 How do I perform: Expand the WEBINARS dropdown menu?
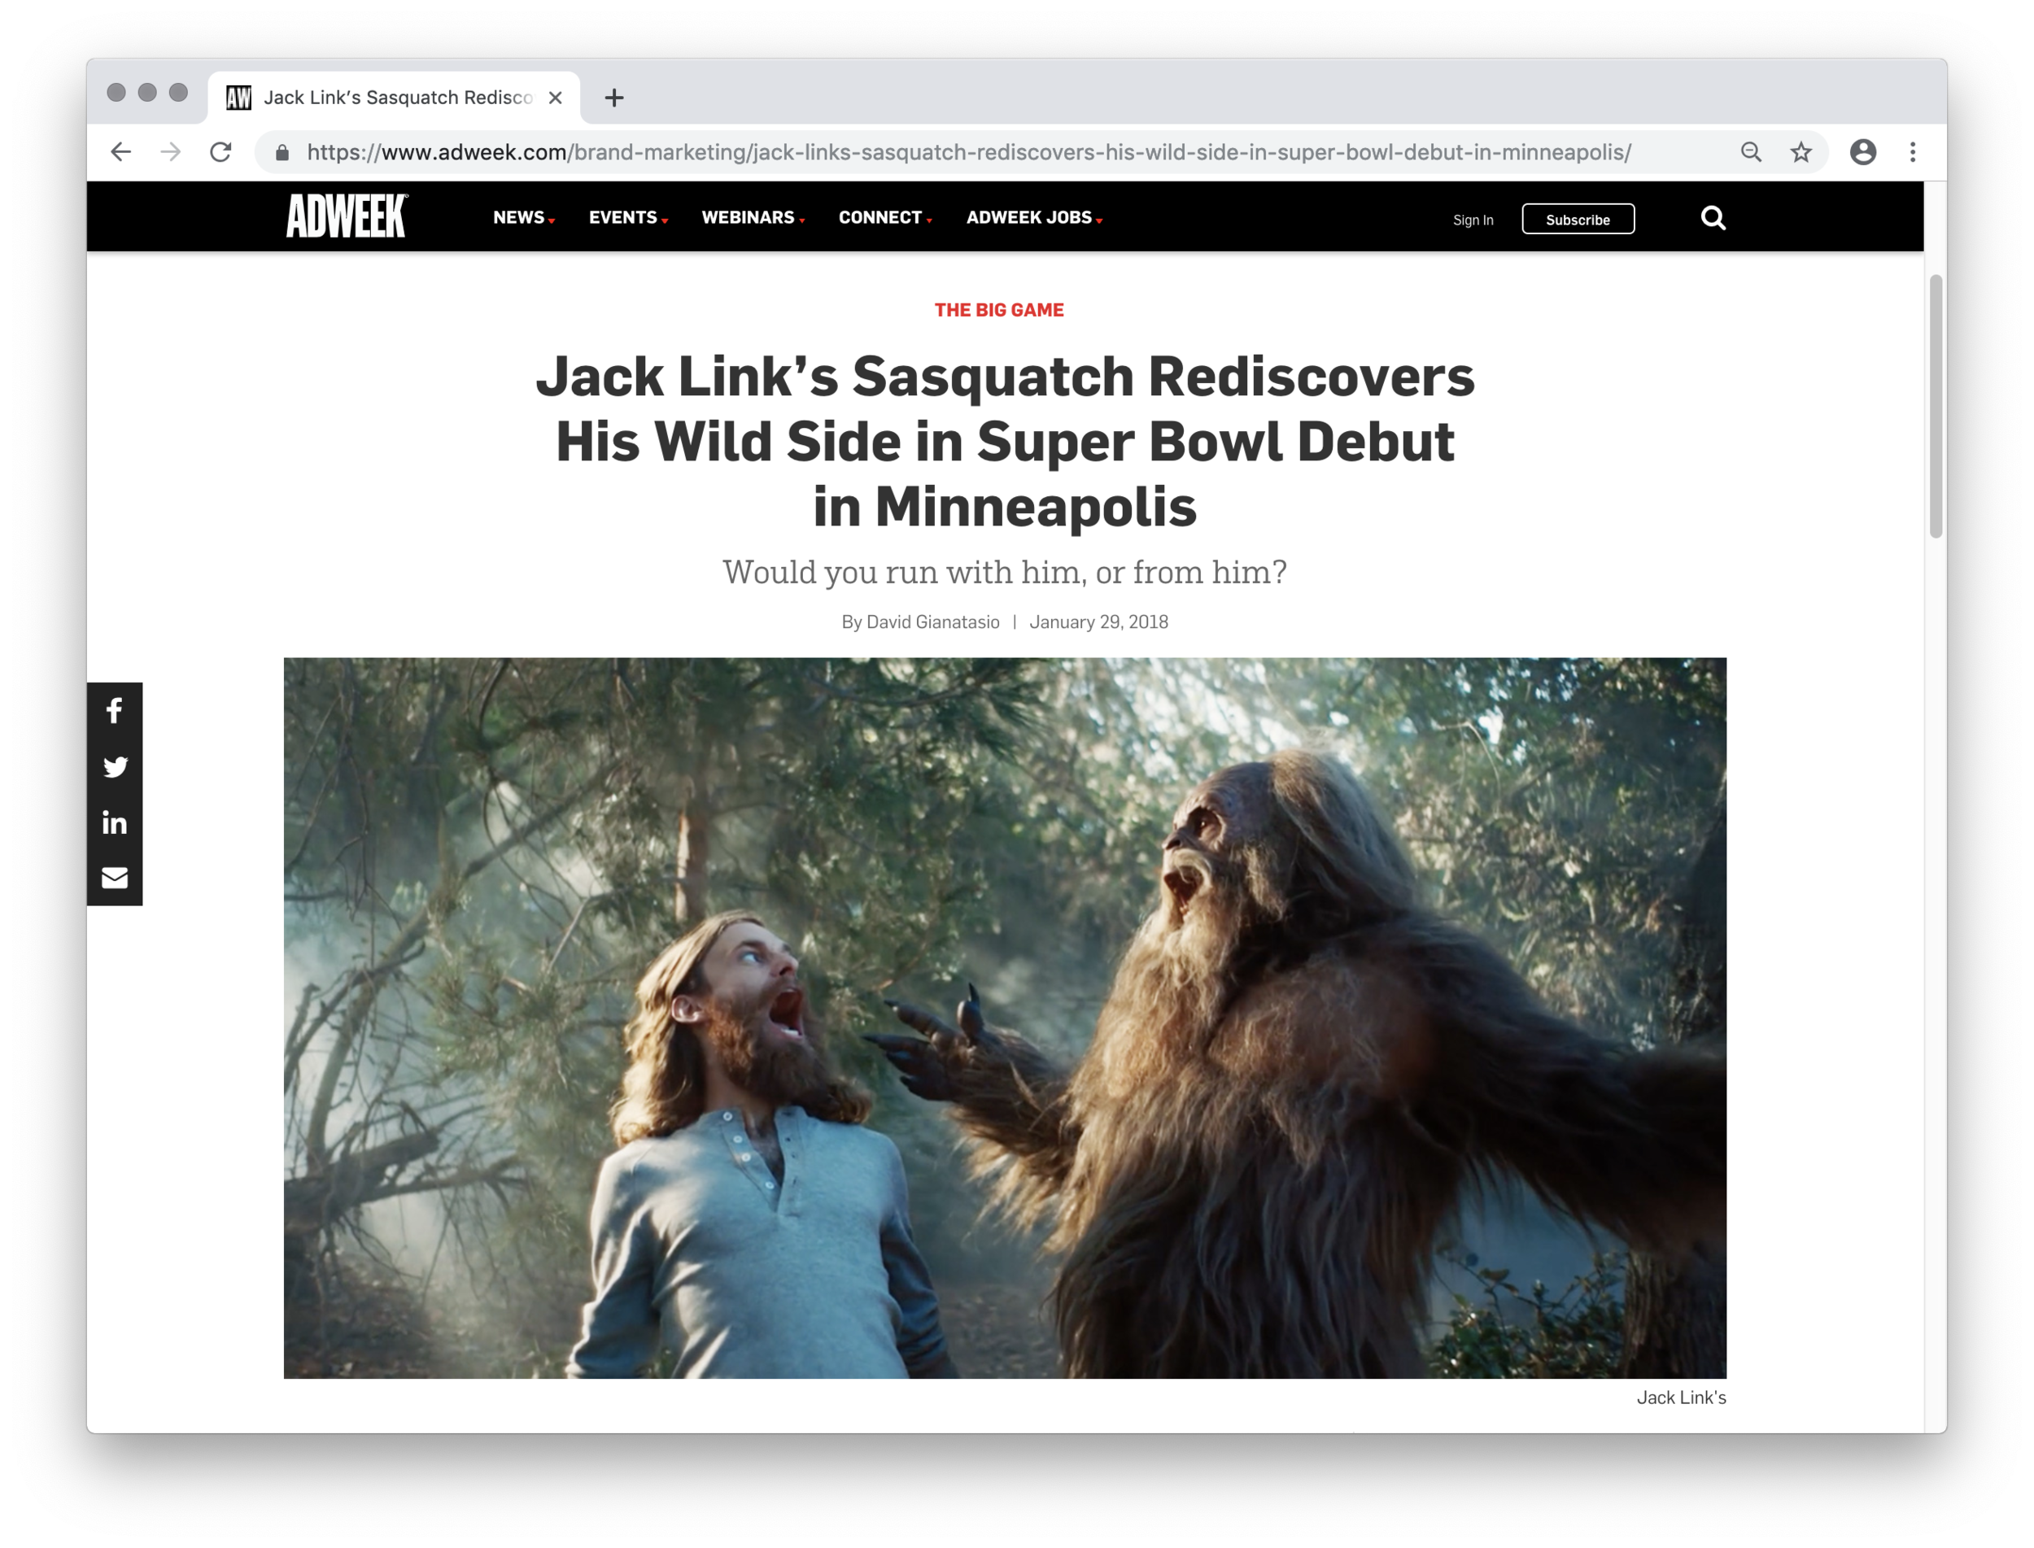point(753,217)
